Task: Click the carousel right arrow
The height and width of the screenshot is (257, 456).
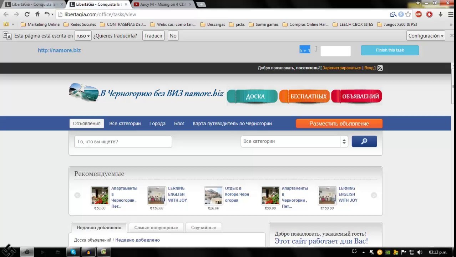Action: point(374,195)
